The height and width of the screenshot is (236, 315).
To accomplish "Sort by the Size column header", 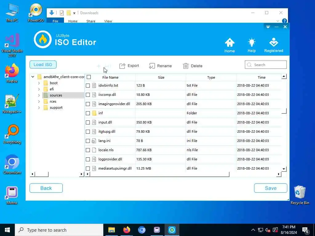I will [x=161, y=77].
